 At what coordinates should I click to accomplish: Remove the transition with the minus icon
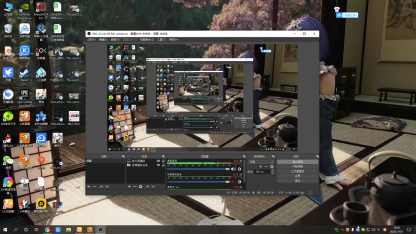pos(266,166)
